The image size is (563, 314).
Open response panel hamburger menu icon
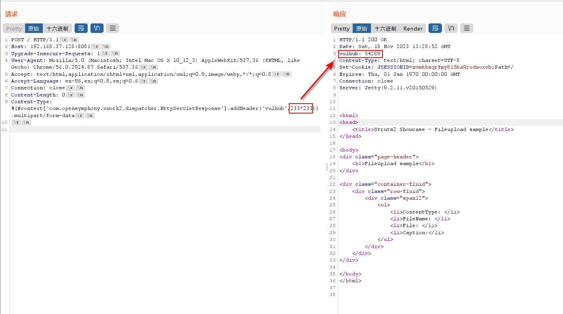pyautogui.click(x=467, y=28)
